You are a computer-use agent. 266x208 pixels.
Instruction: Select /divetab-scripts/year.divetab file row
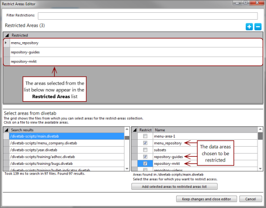(66, 150)
